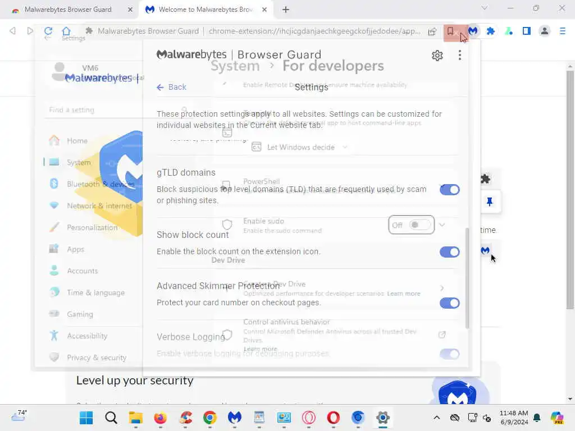Open a new browser tab
The width and height of the screenshot is (575, 431).
286,10
